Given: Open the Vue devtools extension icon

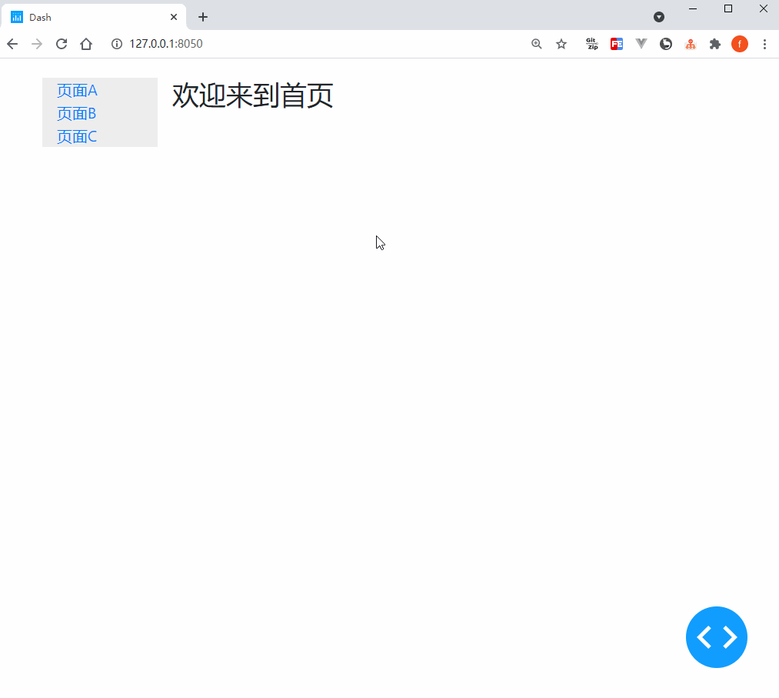Looking at the screenshot, I should 641,44.
